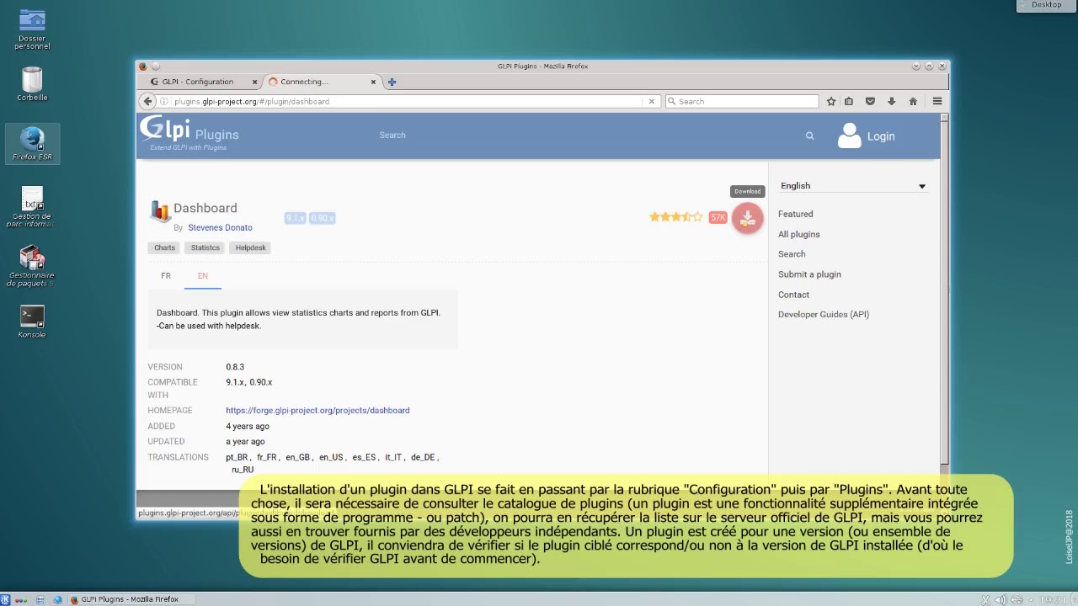Focus the Firefox Search box
The width and height of the screenshot is (1078, 606).
pyautogui.click(x=741, y=101)
